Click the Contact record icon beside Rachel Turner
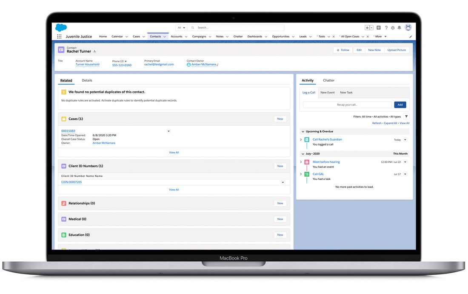This screenshot has width=468, height=294. point(61,50)
